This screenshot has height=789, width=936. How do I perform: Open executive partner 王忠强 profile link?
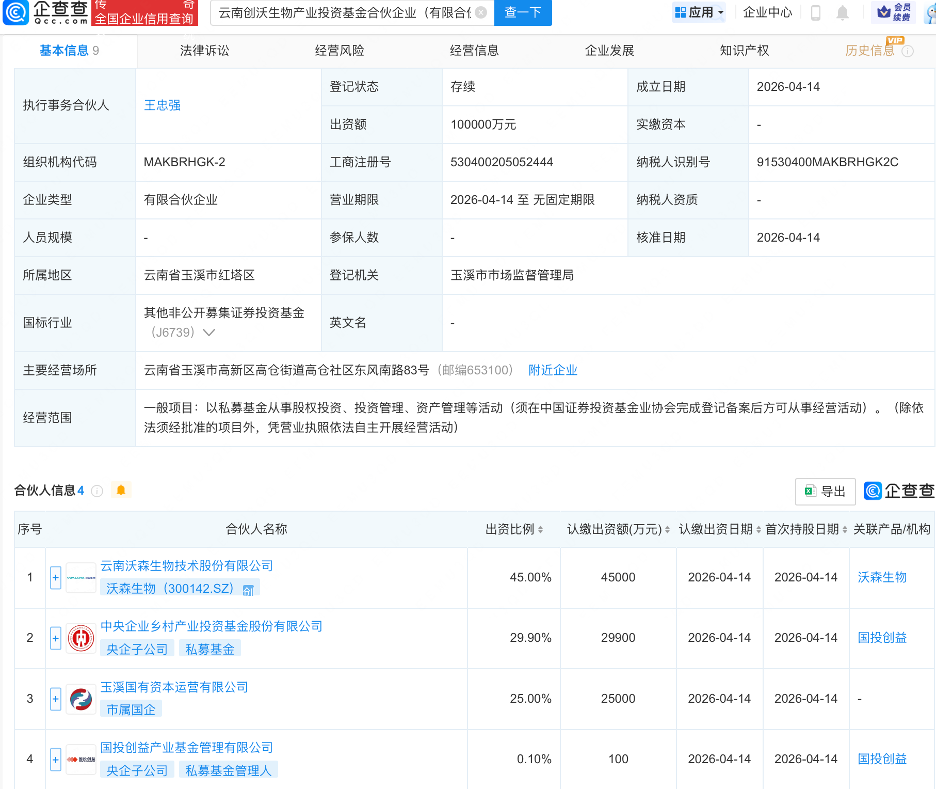pos(162,105)
